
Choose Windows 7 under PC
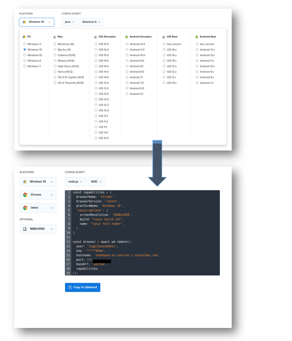[x=24, y=66]
